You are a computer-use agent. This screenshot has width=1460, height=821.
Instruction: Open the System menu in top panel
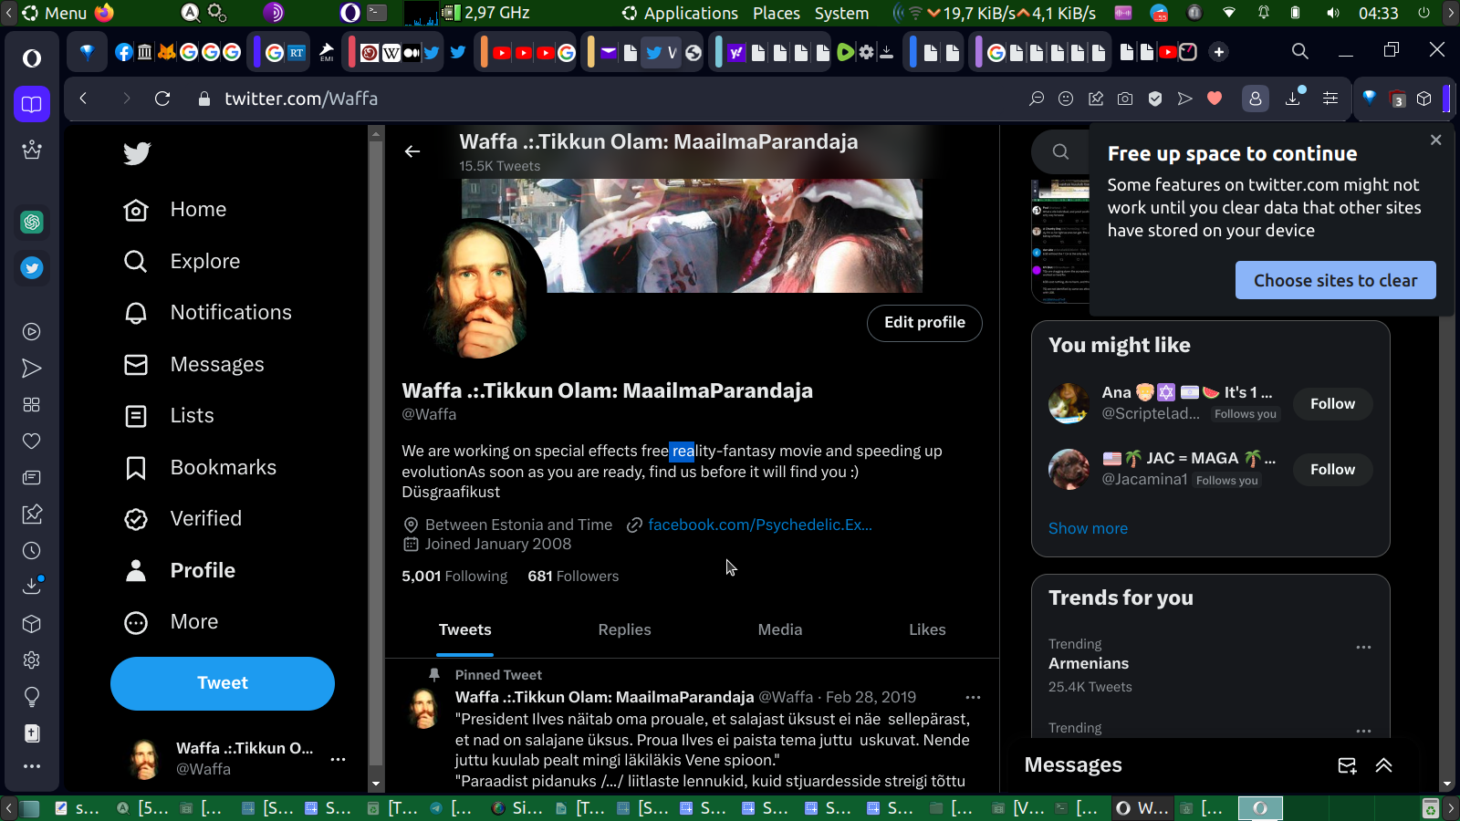coord(841,13)
